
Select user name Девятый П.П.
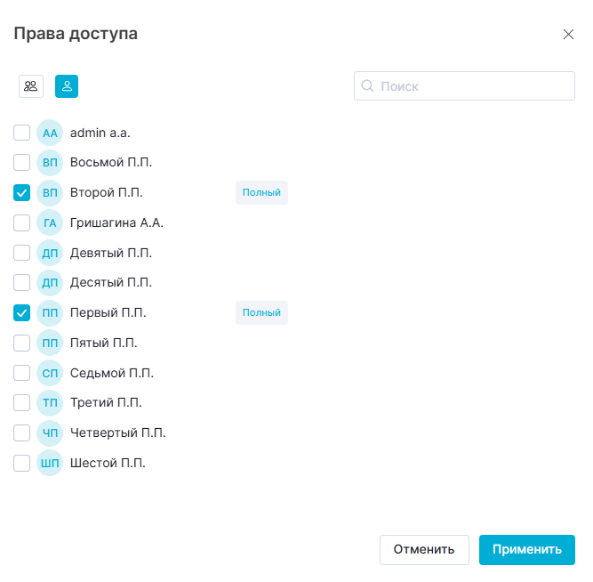click(x=111, y=253)
